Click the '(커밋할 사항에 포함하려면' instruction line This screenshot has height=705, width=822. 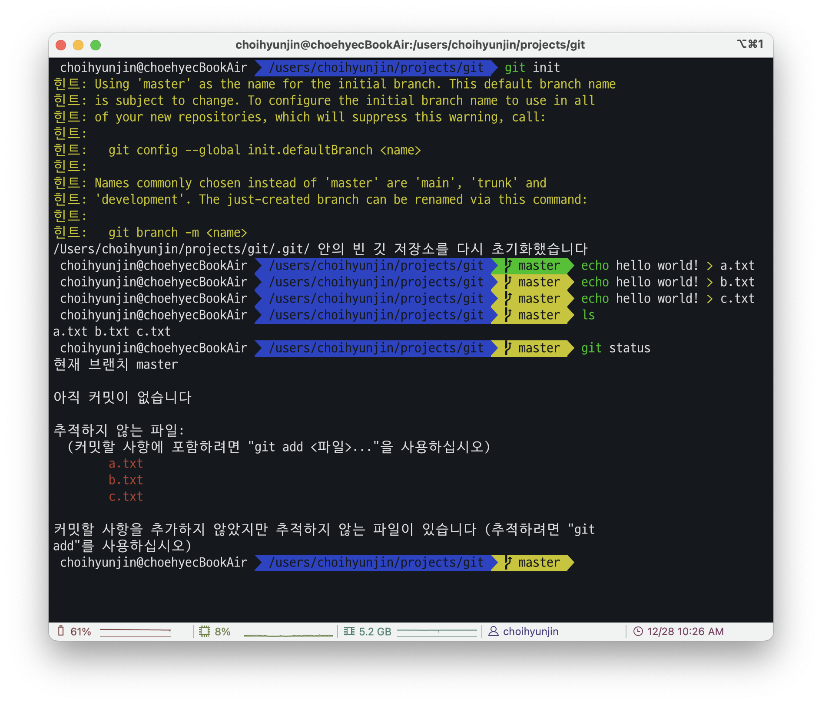tap(278, 447)
